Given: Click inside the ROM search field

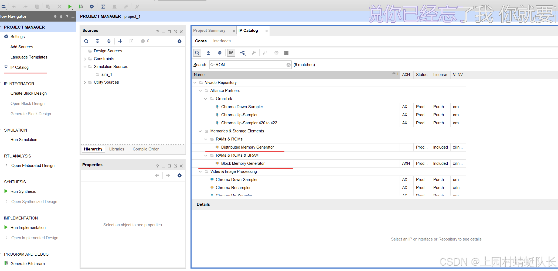Looking at the screenshot, I should pyautogui.click(x=250, y=65).
